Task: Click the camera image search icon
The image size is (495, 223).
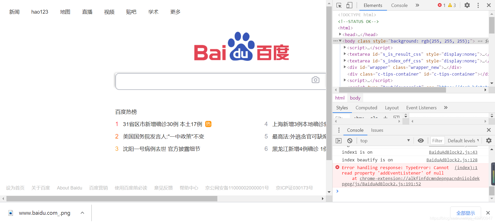Action: coord(315,80)
